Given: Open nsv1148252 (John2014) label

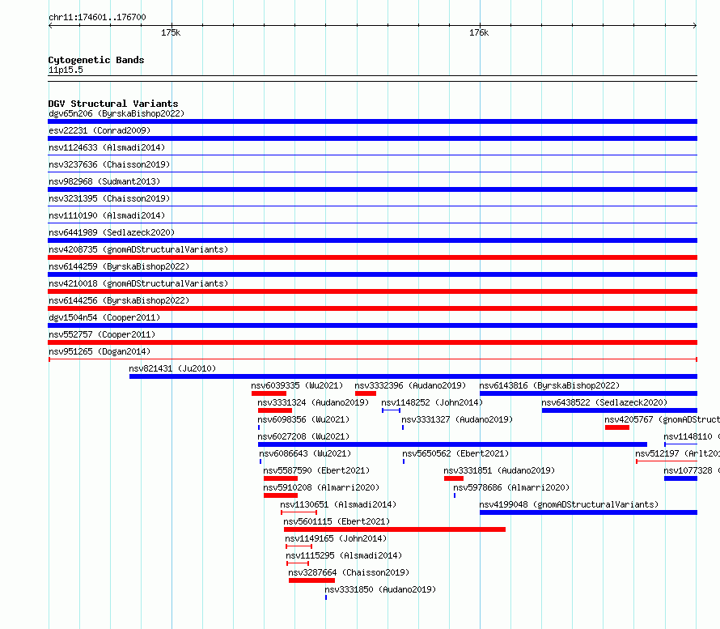Looking at the screenshot, I should pyautogui.click(x=432, y=402).
